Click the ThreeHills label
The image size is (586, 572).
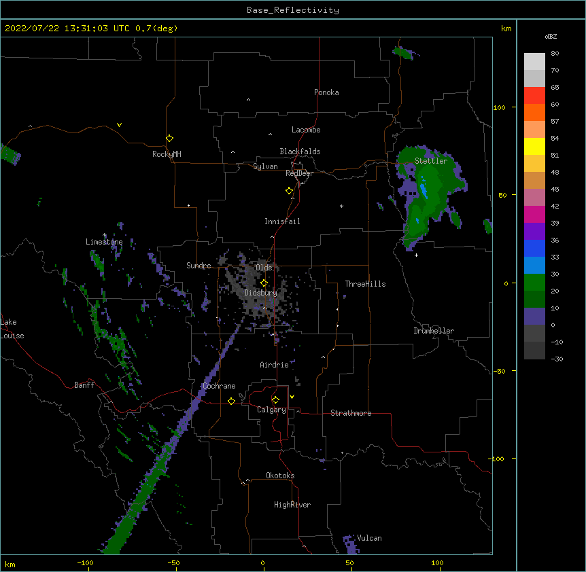366,284
